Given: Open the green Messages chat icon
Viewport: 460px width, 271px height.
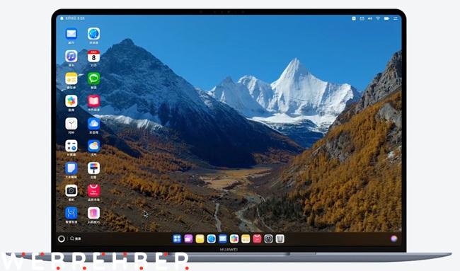Looking at the screenshot, I should (x=93, y=79).
